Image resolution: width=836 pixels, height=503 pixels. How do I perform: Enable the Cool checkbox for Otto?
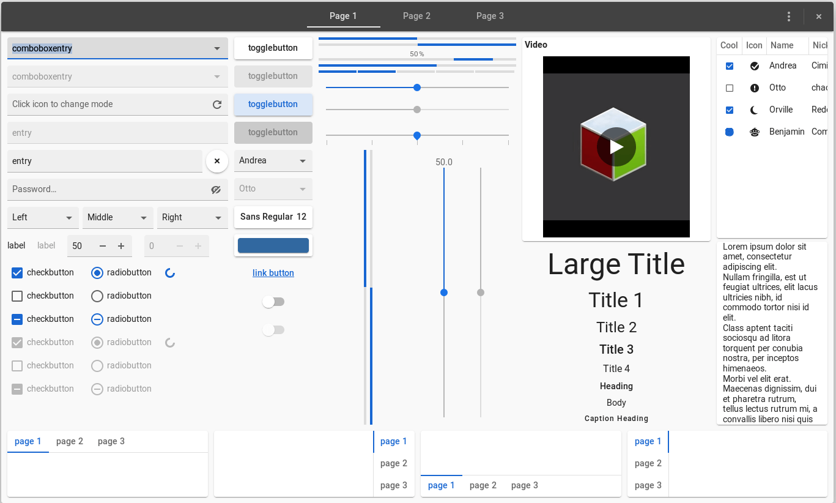(729, 88)
